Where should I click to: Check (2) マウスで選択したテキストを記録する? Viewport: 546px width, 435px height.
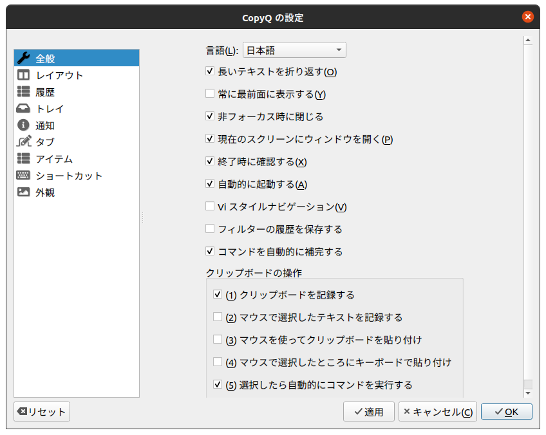pyautogui.click(x=218, y=317)
